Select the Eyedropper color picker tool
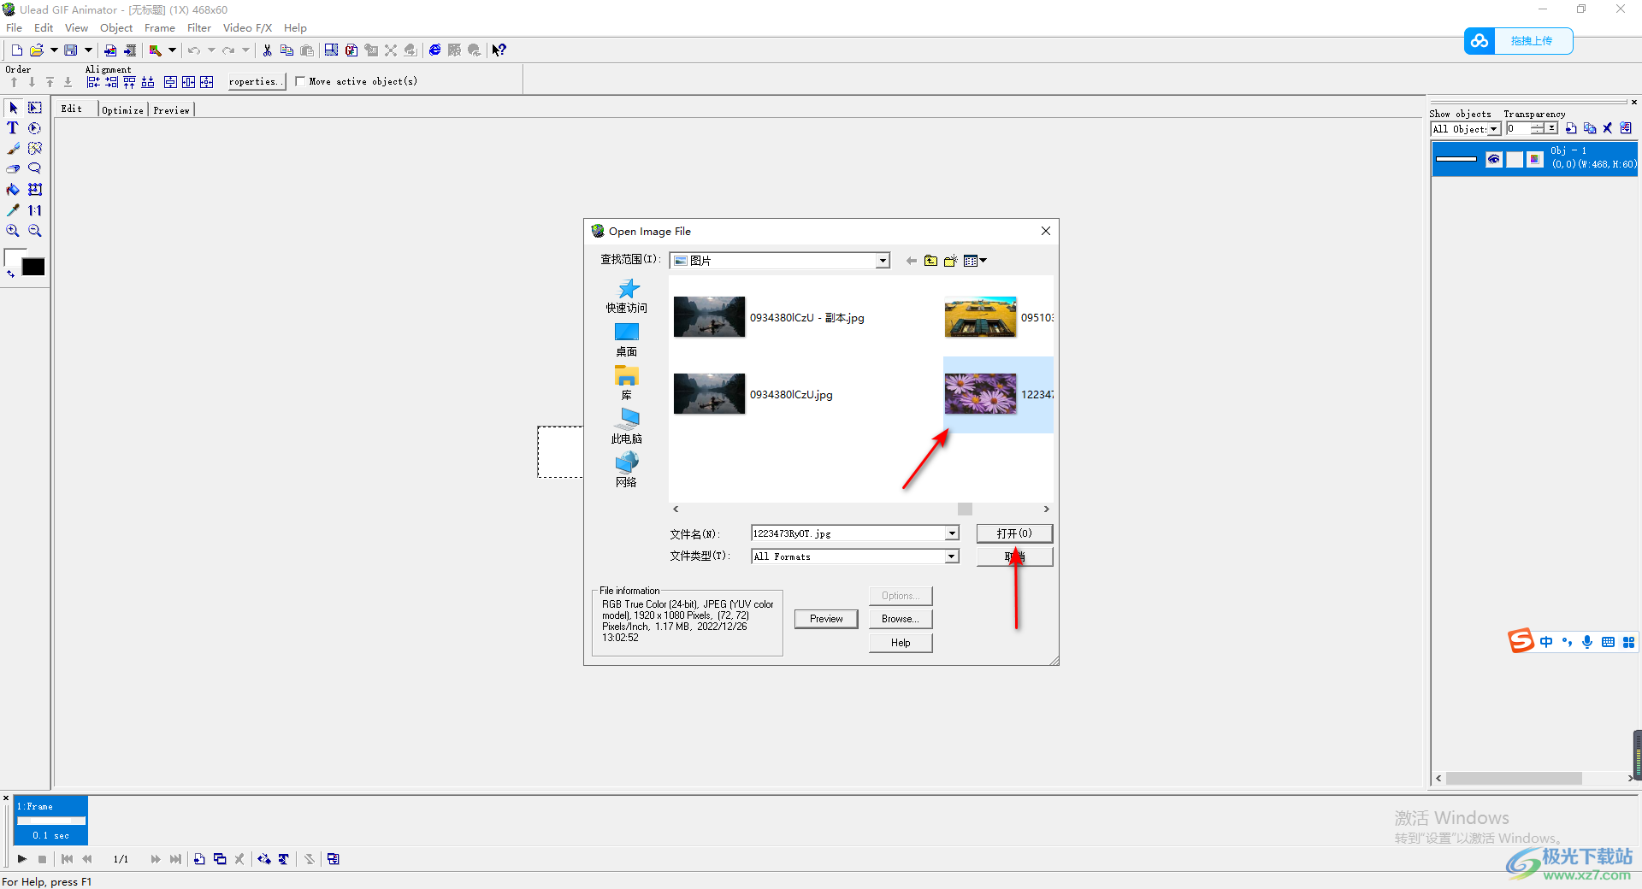1642x889 pixels. 13,210
